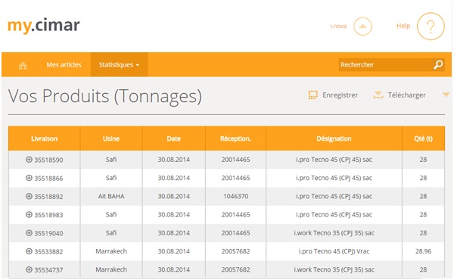454x280 pixels.
Task: Expand delivery row 35518590 plus icon
Action: pyautogui.click(x=29, y=159)
